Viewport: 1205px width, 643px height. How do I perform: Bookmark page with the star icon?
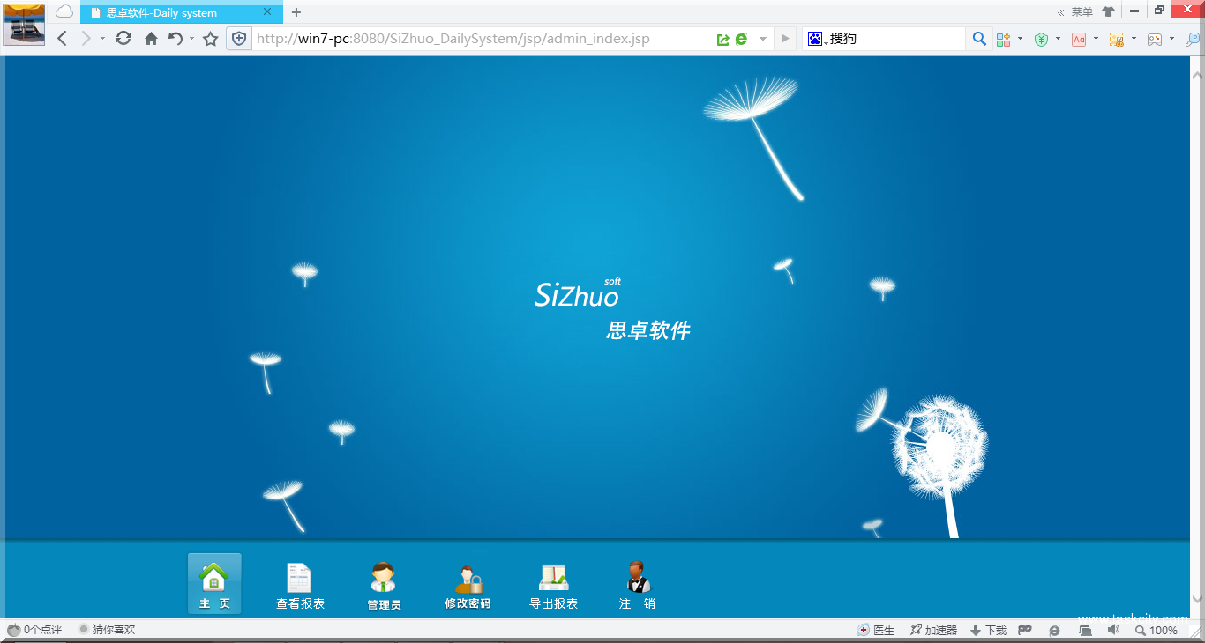click(210, 39)
